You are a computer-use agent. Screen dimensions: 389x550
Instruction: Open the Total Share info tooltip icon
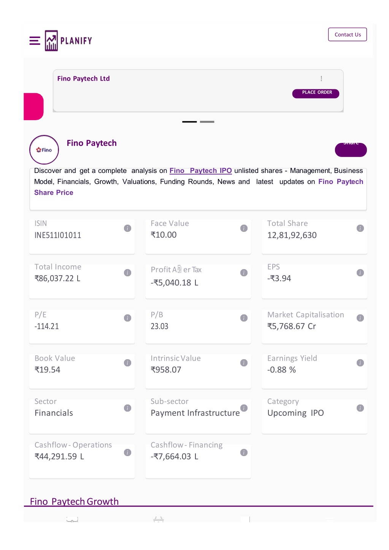360,228
